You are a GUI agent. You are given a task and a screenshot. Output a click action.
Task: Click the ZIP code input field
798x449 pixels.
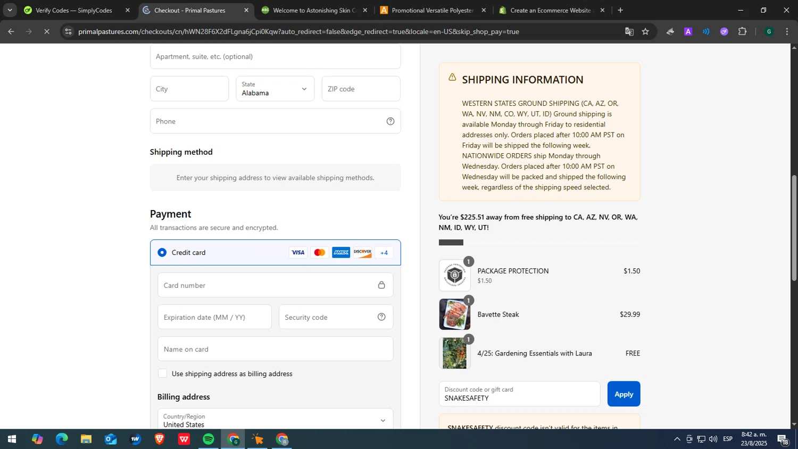[361, 89]
